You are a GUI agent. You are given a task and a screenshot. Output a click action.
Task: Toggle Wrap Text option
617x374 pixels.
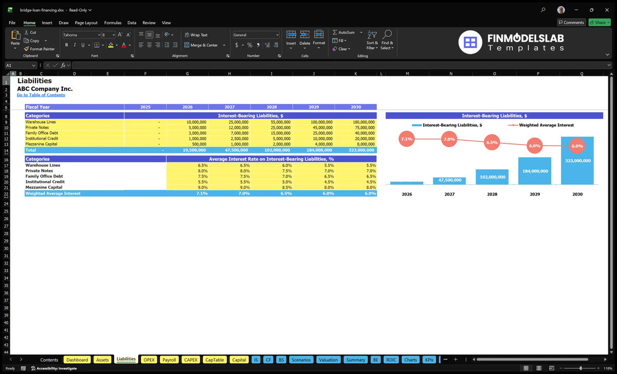click(x=196, y=35)
